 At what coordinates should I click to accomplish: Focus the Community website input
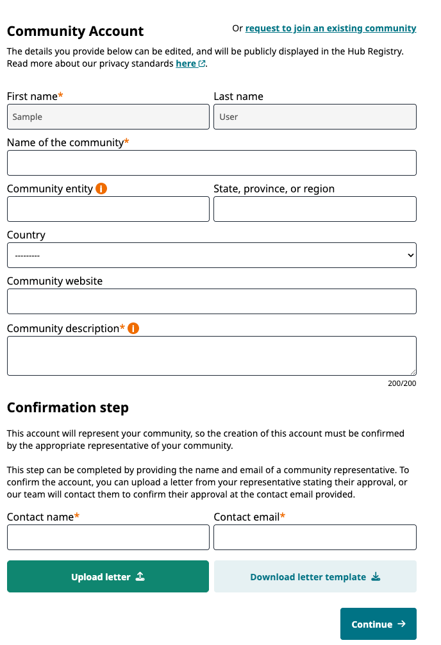click(212, 301)
